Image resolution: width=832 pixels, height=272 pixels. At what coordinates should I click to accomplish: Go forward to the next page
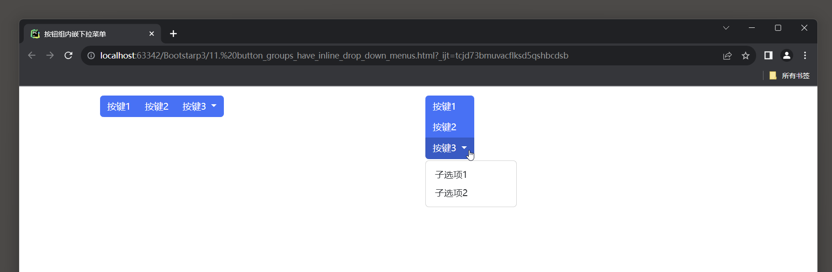coord(50,55)
